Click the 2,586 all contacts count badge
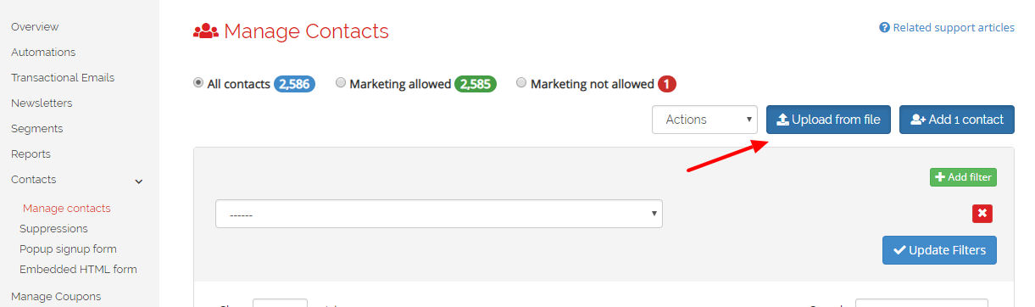Viewport: 1035px width, 307px height. click(x=294, y=84)
